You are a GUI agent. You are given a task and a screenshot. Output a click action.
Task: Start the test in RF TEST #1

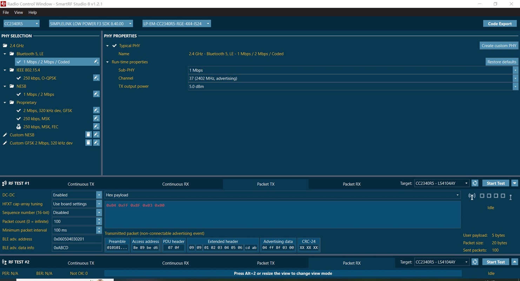click(x=495, y=183)
